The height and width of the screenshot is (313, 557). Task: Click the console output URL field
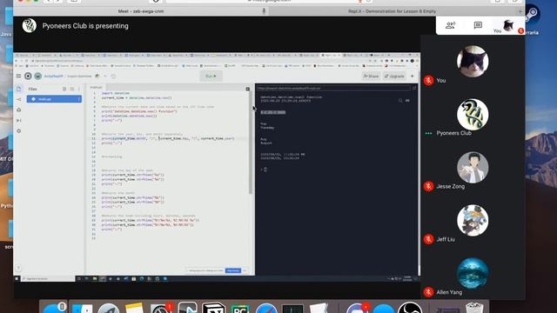click(333, 88)
